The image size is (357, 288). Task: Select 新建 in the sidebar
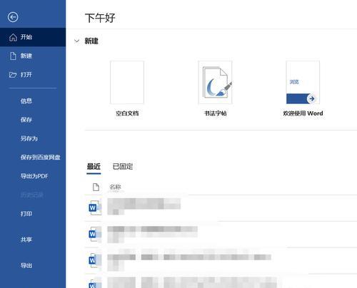(33, 56)
